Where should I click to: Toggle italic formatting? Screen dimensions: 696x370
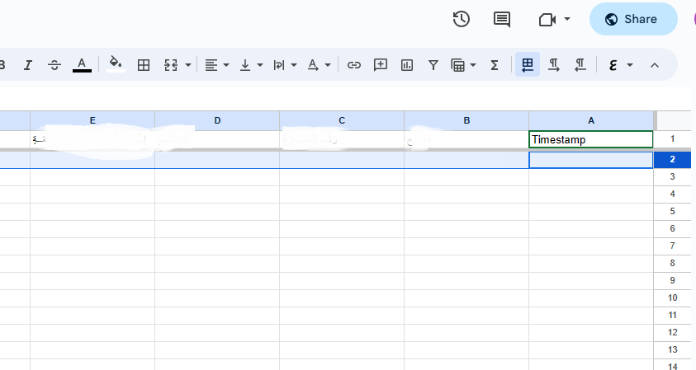point(27,64)
